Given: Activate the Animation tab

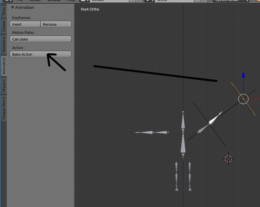Looking at the screenshot, I should pyautogui.click(x=4, y=66).
